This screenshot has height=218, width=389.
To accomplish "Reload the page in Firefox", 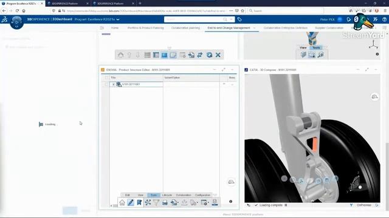I will tap(17, 11).
